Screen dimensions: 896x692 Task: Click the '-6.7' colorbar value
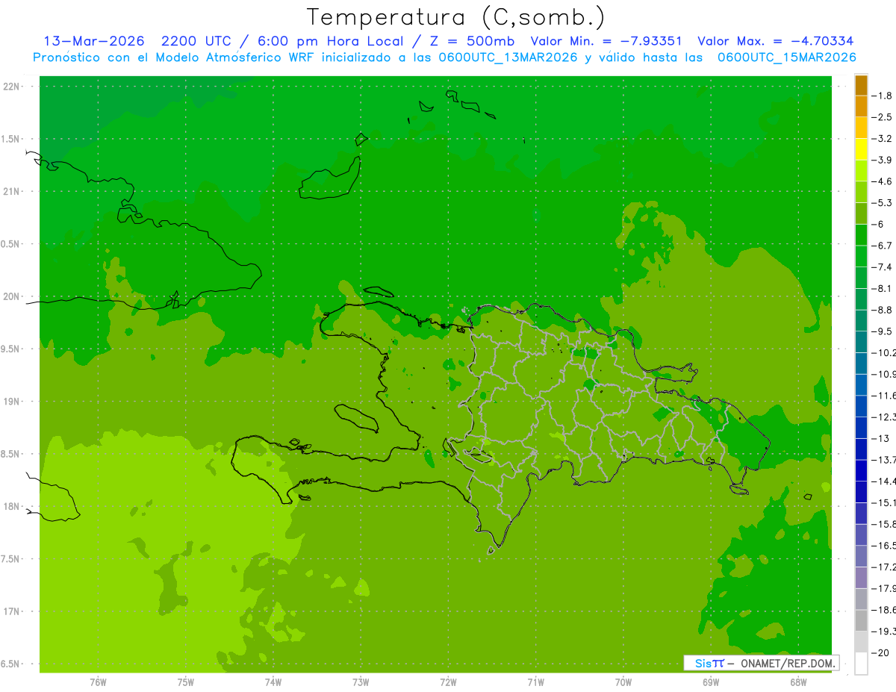click(883, 246)
